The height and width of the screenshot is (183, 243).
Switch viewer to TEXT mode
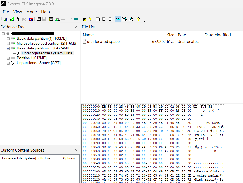pos(124,19)
